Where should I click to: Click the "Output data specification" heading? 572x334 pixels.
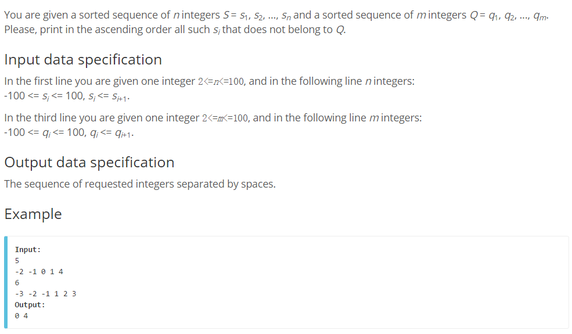[89, 162]
